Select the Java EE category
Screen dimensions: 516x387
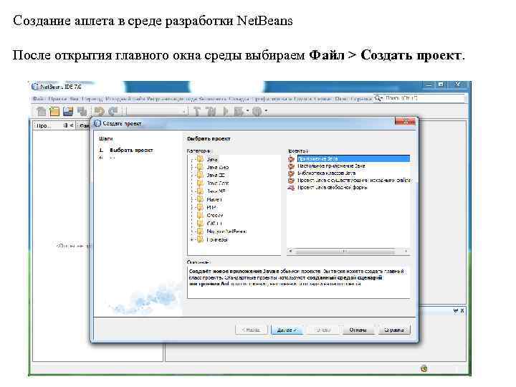pos(216,175)
